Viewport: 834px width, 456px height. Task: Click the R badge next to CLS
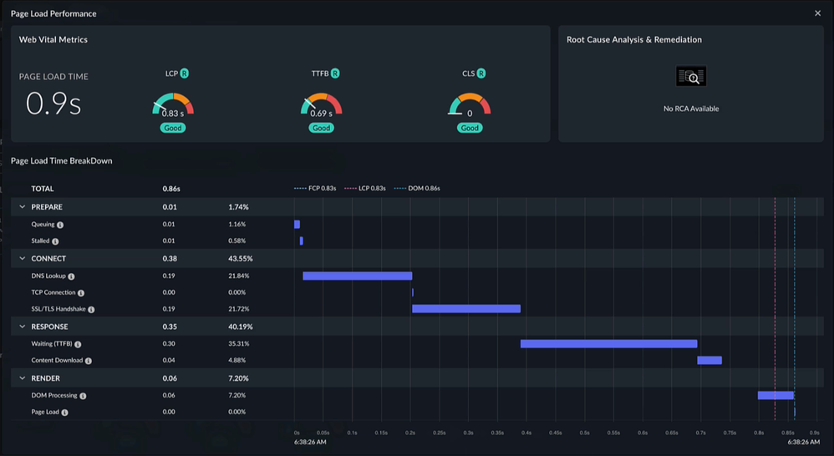click(481, 73)
